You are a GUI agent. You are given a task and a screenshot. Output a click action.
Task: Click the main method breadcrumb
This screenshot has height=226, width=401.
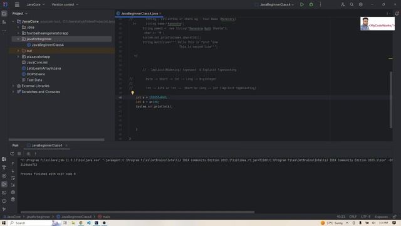pos(104,217)
